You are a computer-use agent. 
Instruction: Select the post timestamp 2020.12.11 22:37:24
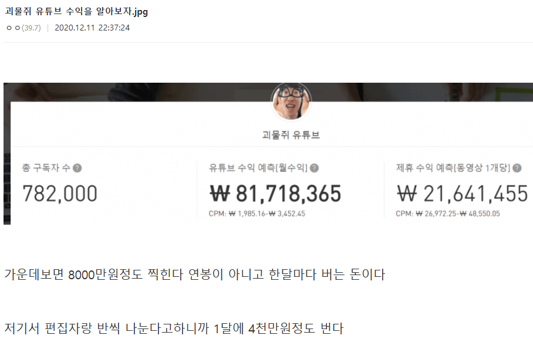92,28
